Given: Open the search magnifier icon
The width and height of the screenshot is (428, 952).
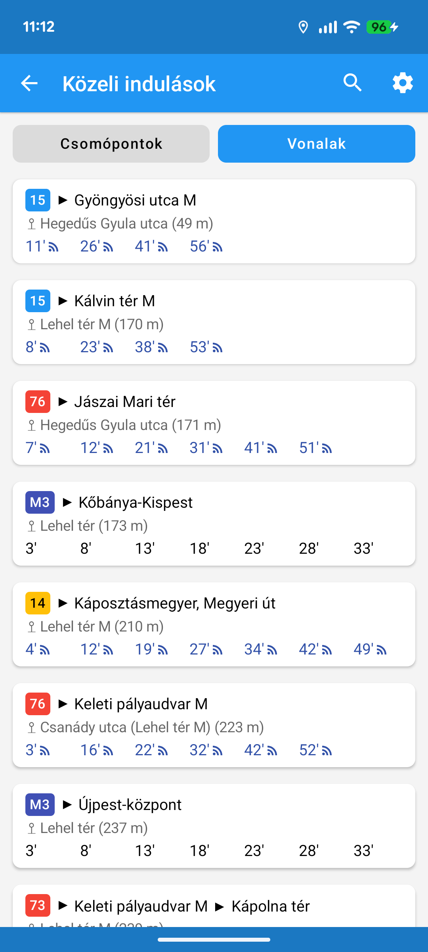Looking at the screenshot, I should point(352,83).
